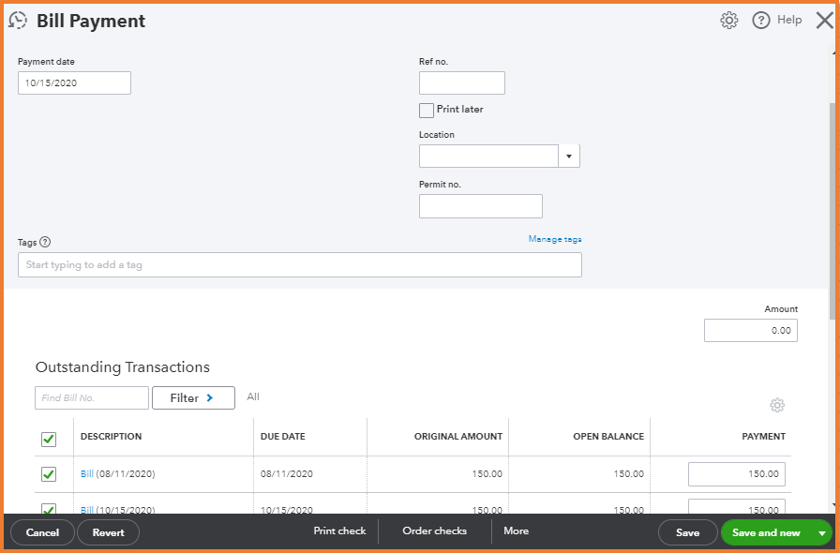Uncheck the 08/11/2020 bill checkbox

[x=49, y=474]
